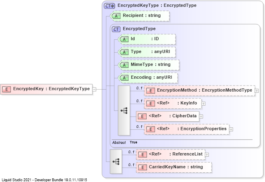Screen dimensions: 265x182
Task: Click the E icon of KeyInfo reference
Action: pos(151,104)
